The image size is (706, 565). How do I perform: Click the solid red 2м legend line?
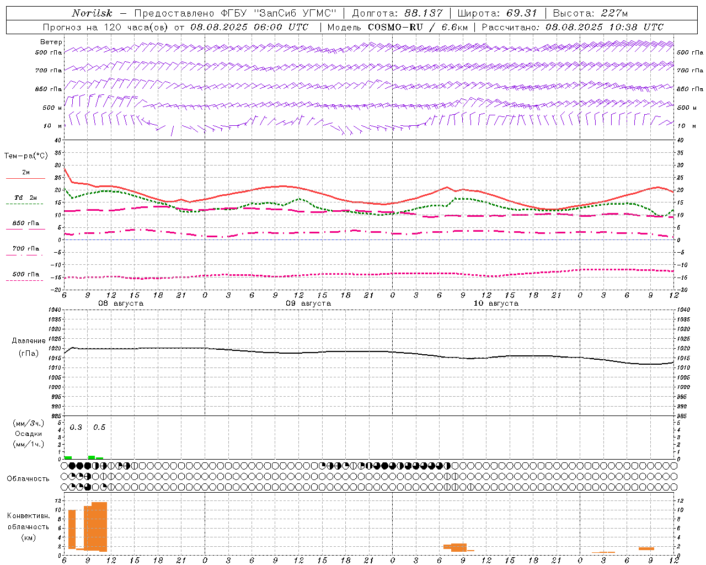pos(25,178)
